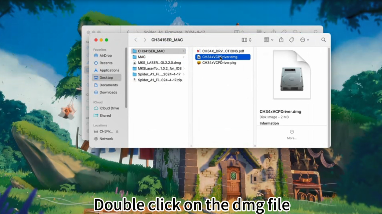Click the CH34xVCPDriver.dmg preview title
The image size is (382, 214).
(x=281, y=111)
